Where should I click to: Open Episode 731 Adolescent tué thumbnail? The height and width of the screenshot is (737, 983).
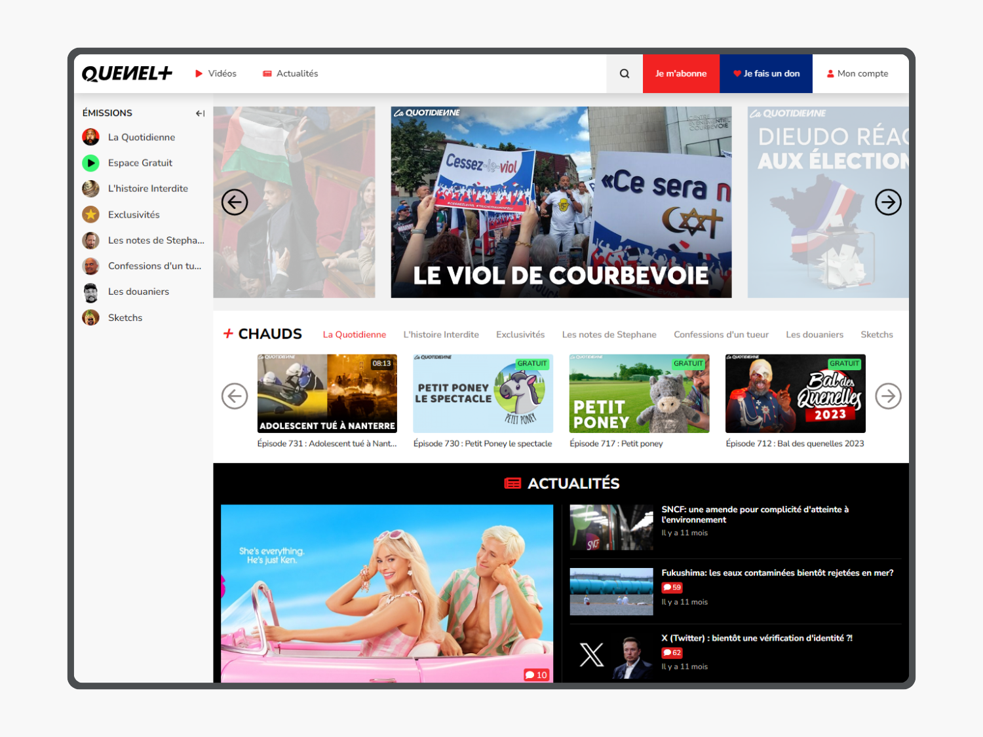click(327, 393)
